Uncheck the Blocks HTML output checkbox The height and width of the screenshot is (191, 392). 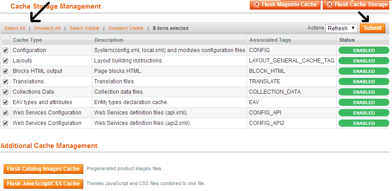[x=5, y=71]
